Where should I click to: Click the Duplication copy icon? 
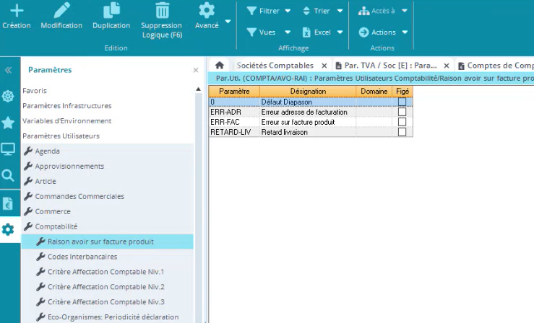coord(111,10)
